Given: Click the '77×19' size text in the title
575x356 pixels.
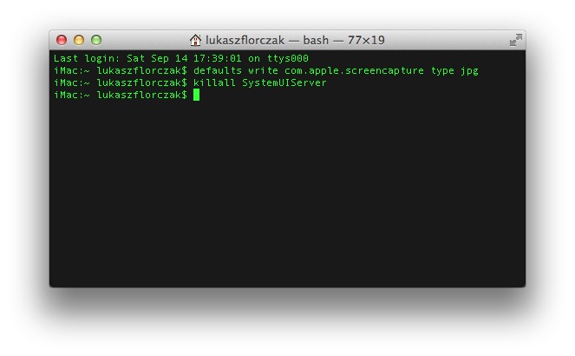Looking at the screenshot, I should (x=365, y=40).
